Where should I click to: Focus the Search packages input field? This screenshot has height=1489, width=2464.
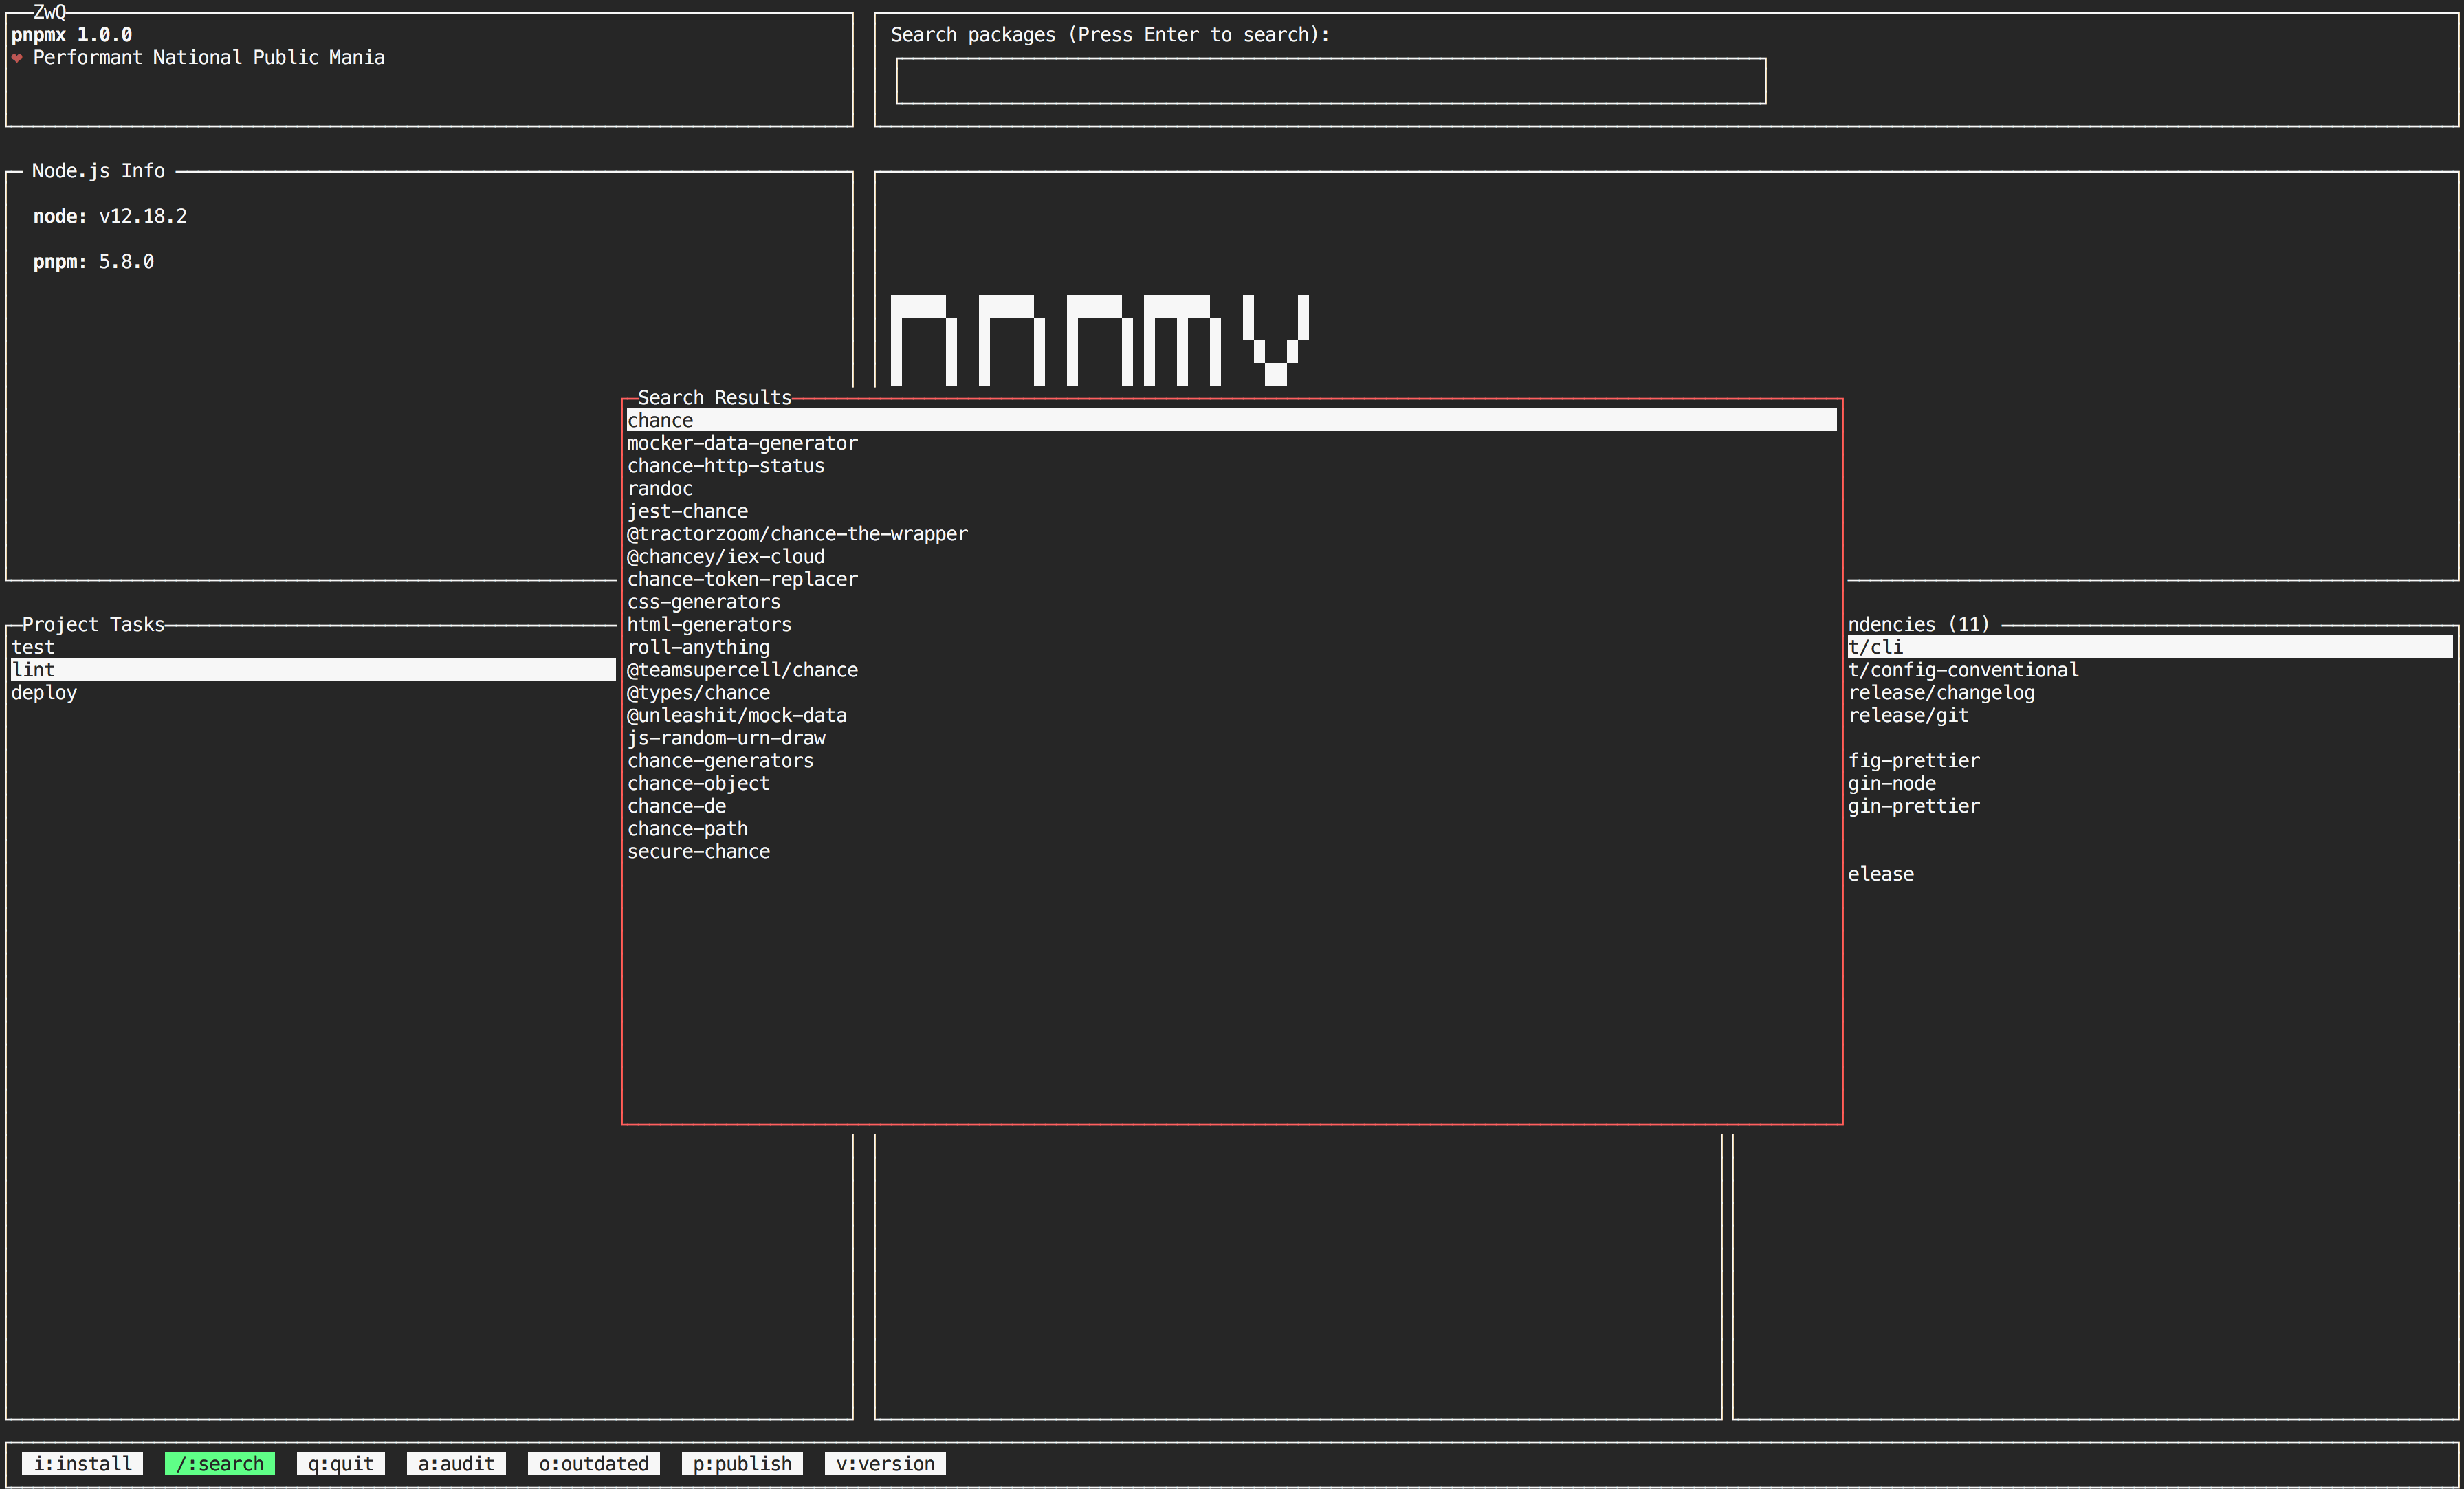pos(1330,81)
